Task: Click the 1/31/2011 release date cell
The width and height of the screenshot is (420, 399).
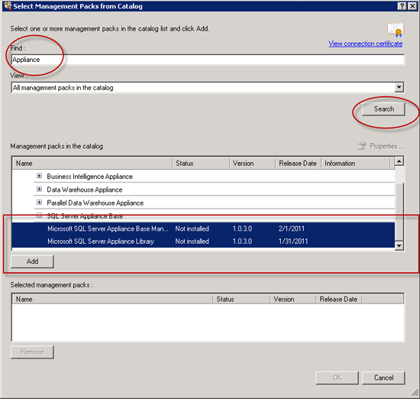Action: pyautogui.click(x=293, y=241)
